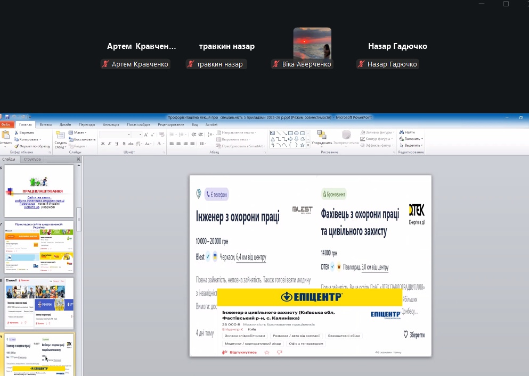This screenshot has height=376, width=529.
Task: Open Эффекты фигур shape effects
Action: 378,146
